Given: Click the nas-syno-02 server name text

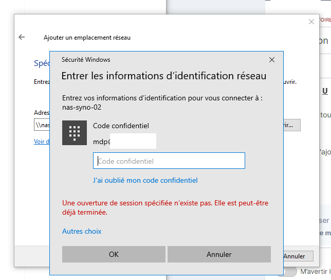Looking at the screenshot, I should [82, 108].
